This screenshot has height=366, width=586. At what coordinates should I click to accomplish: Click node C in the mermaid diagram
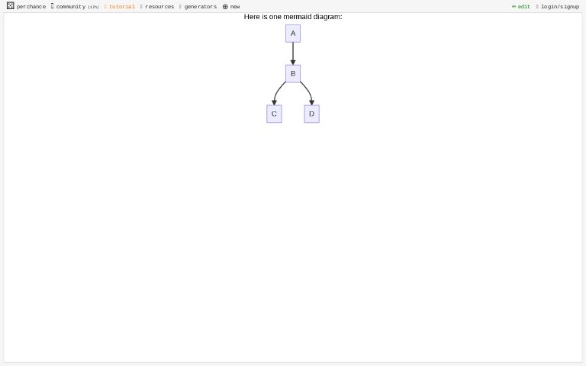click(274, 114)
